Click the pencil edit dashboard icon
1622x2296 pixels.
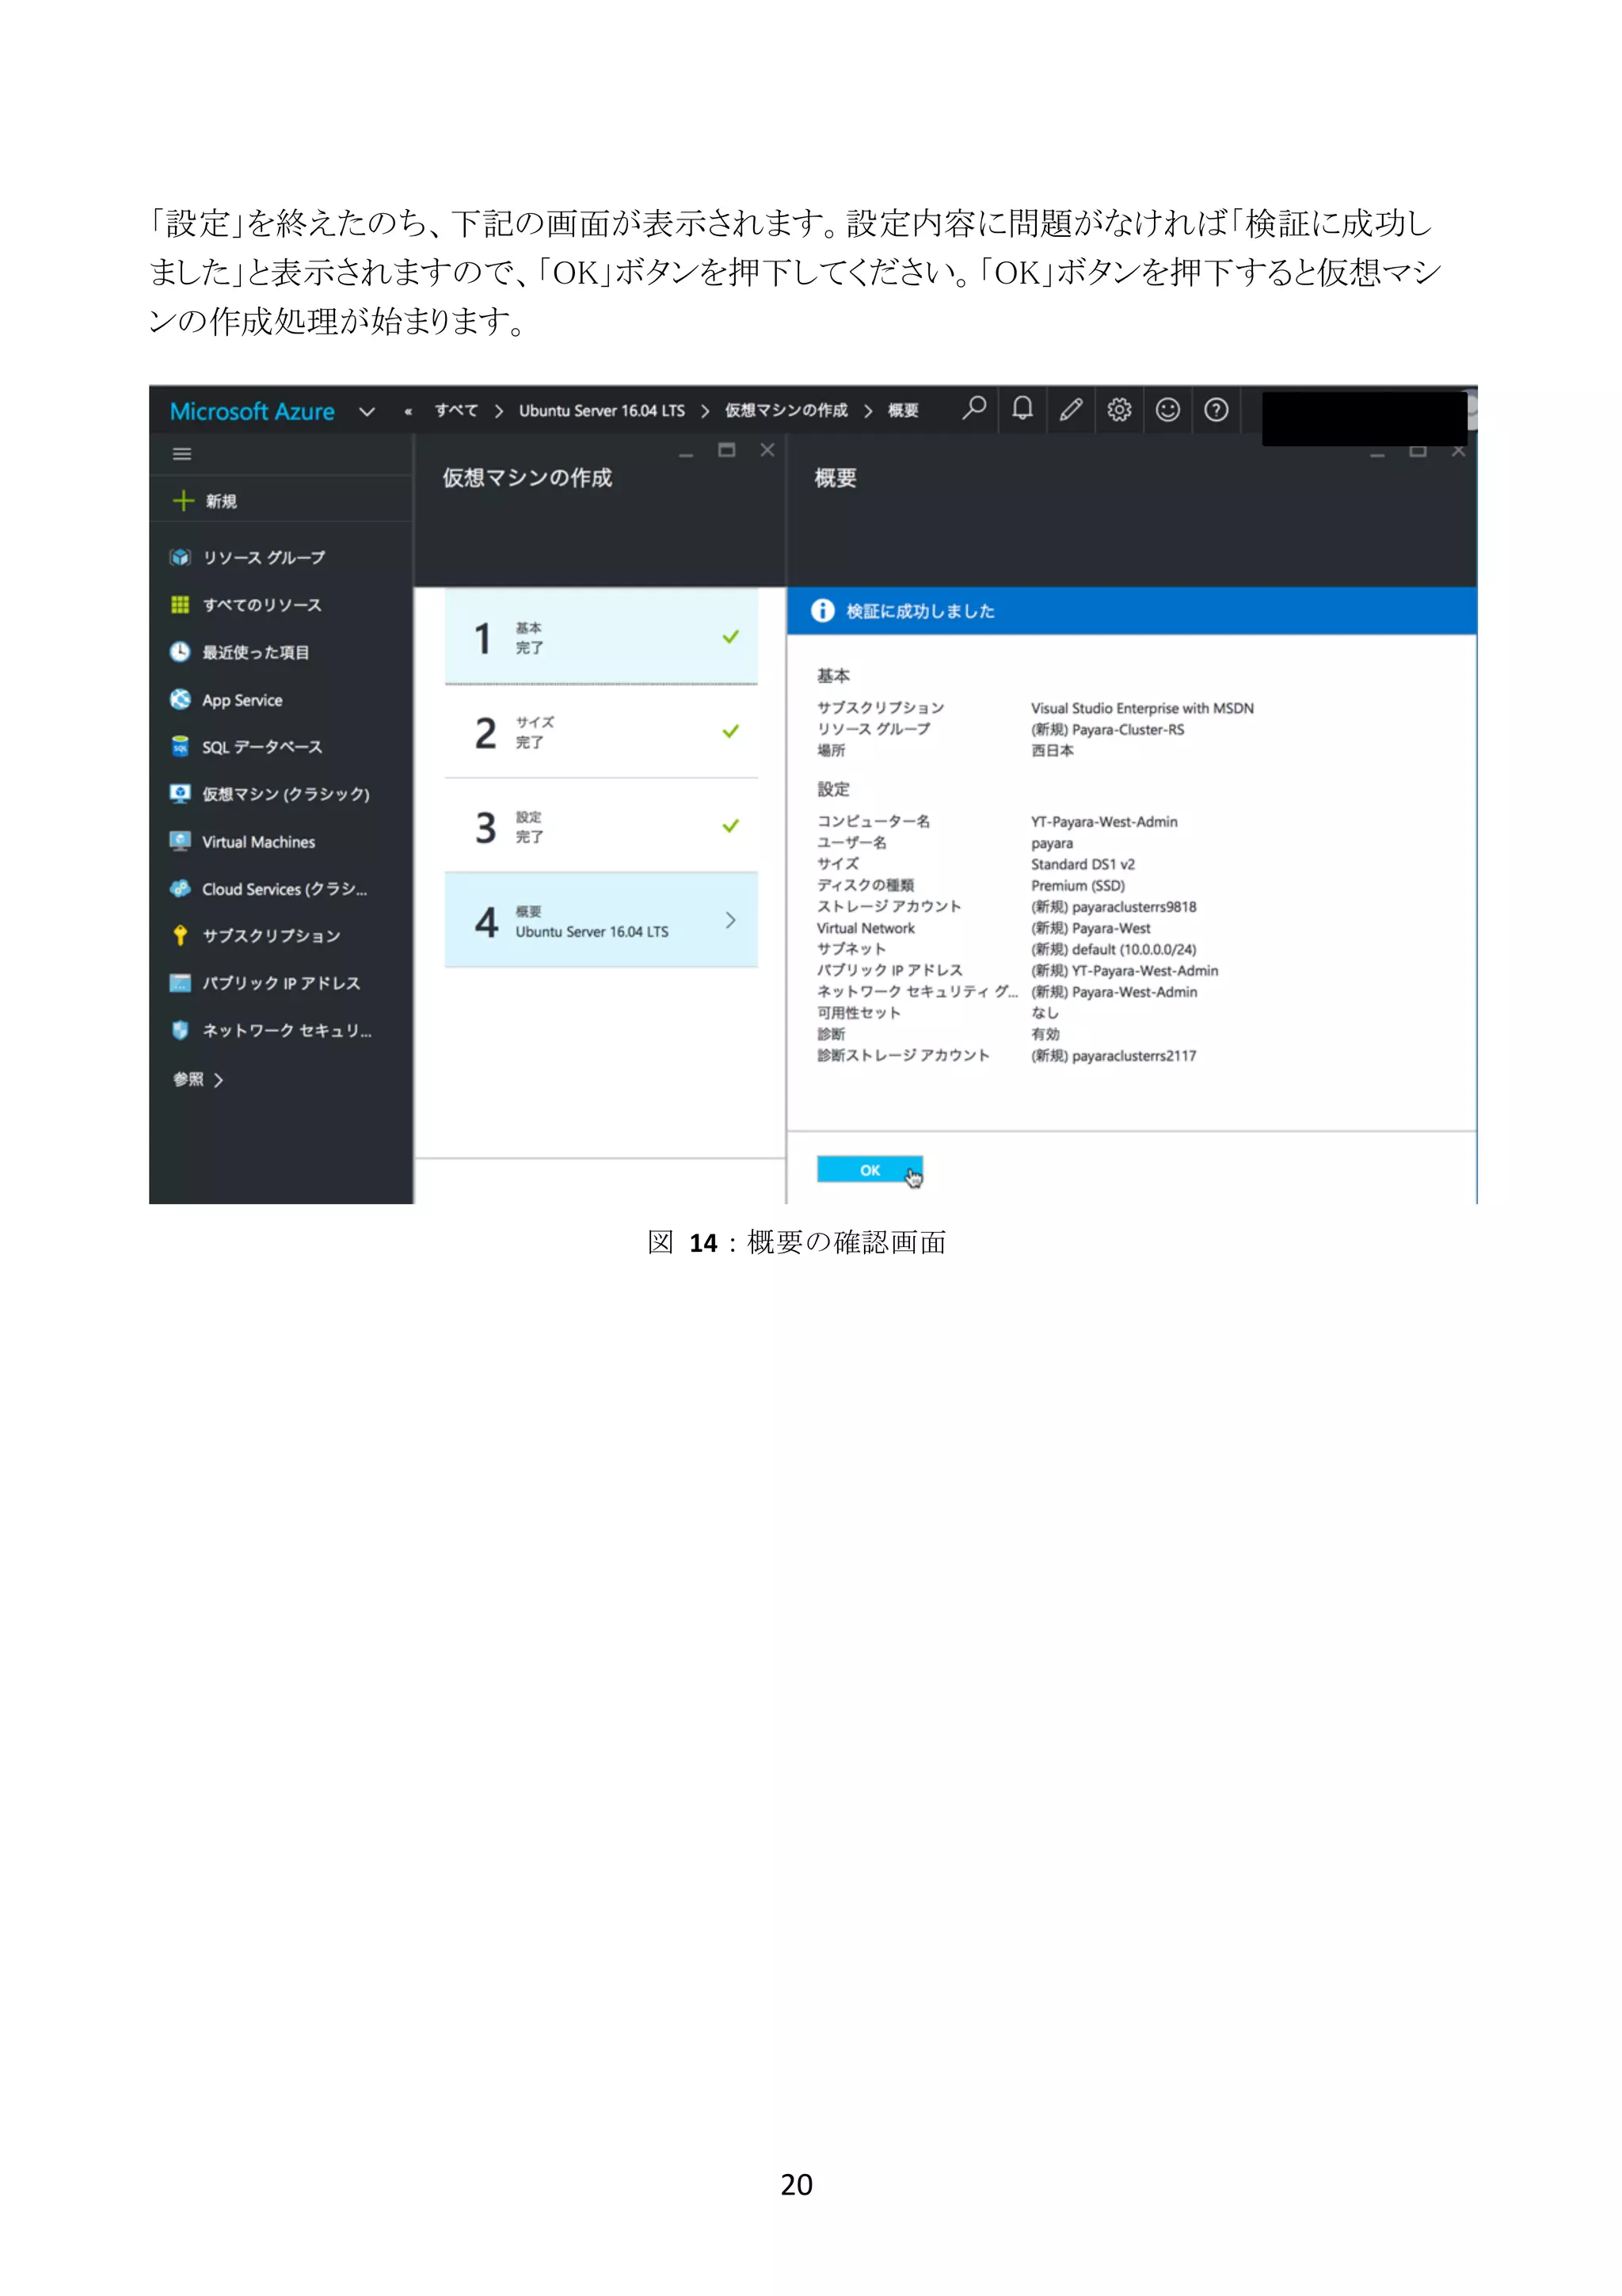pyautogui.click(x=1070, y=410)
